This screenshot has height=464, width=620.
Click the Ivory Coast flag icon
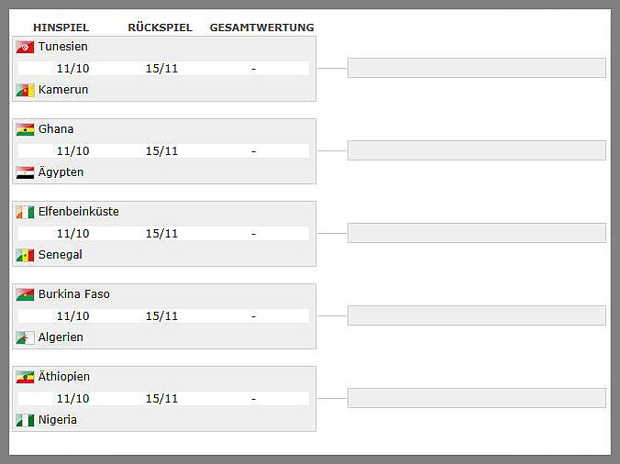click(25, 212)
